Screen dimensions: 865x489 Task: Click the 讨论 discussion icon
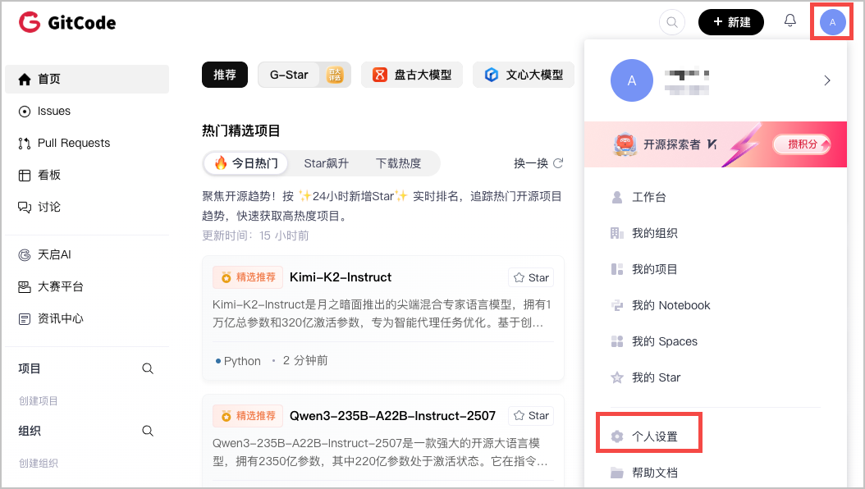coord(25,208)
